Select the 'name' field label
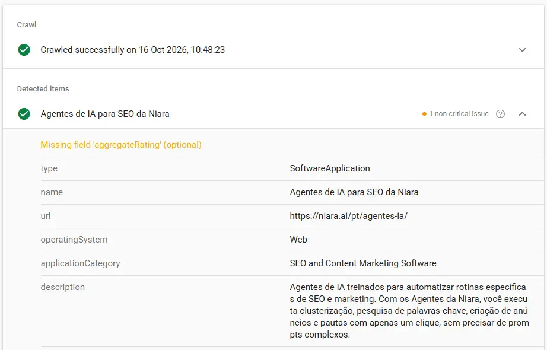The width and height of the screenshot is (547, 350). pyautogui.click(x=52, y=192)
